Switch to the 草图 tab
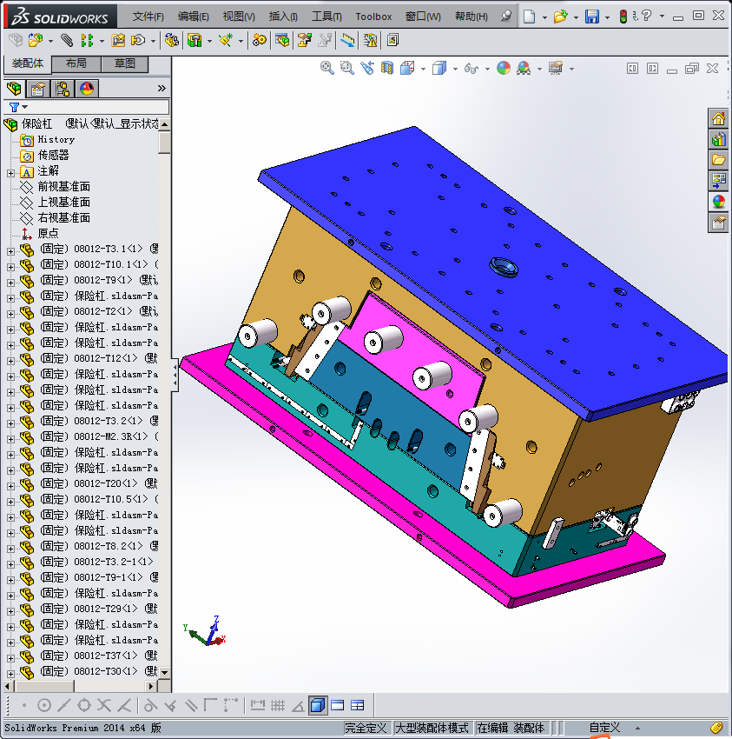Image resolution: width=732 pixels, height=739 pixels. [125, 63]
